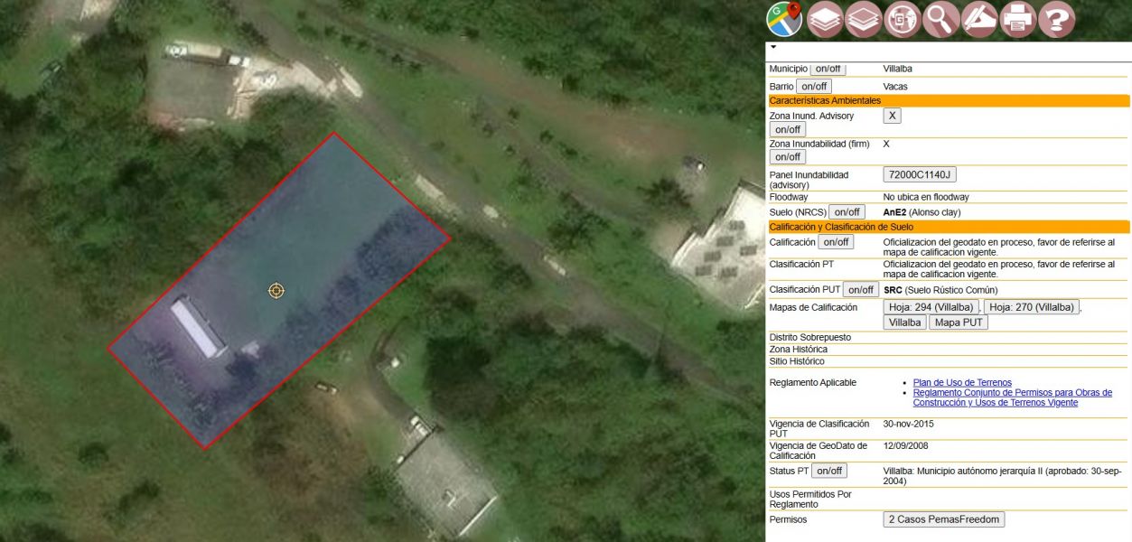Collapse panel using small black arrow
Image resolution: width=1132 pixels, height=542 pixels.
(x=773, y=46)
